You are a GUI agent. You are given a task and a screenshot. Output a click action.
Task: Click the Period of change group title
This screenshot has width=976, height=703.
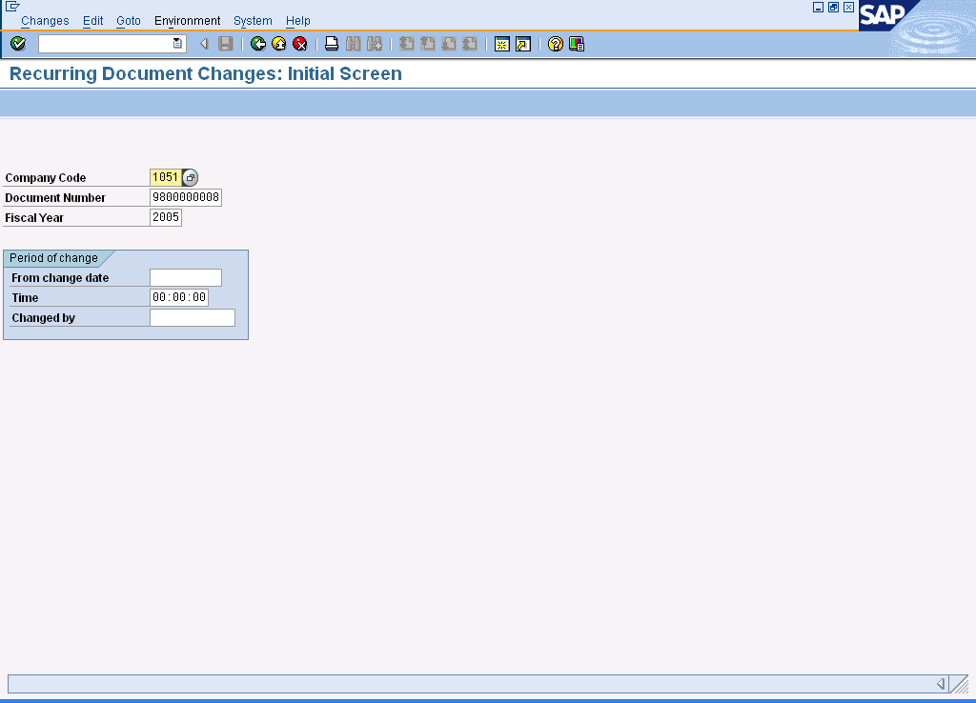point(53,257)
